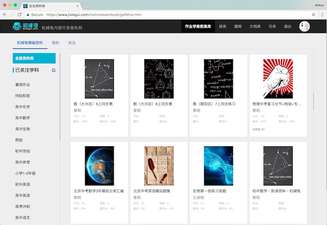Switch to the 我的 tab
327x225 pixels.
(55, 43)
